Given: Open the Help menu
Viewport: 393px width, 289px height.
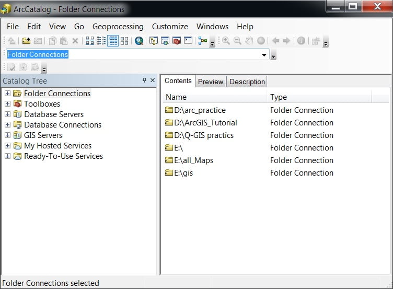Looking at the screenshot, I should coord(245,27).
